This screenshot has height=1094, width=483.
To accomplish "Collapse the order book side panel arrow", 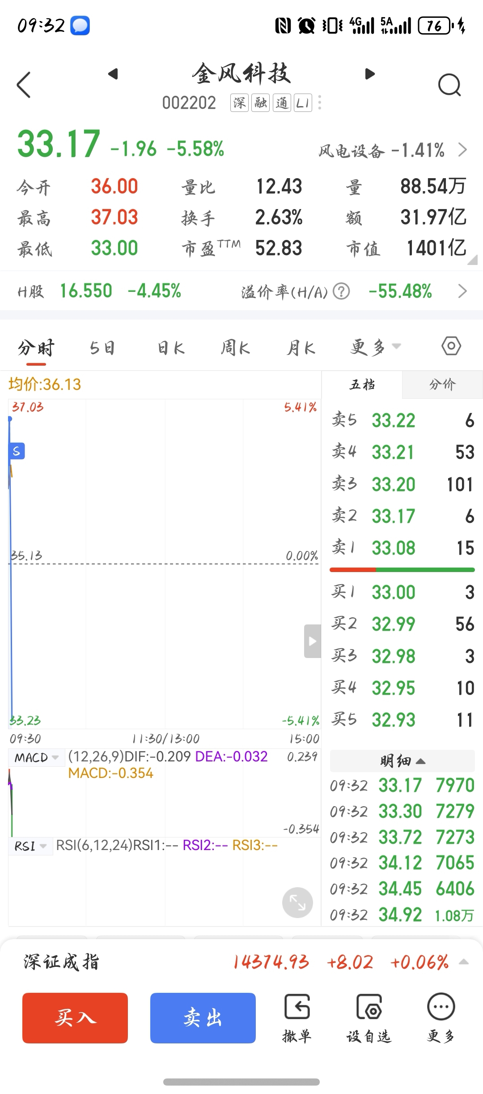I will tap(313, 641).
